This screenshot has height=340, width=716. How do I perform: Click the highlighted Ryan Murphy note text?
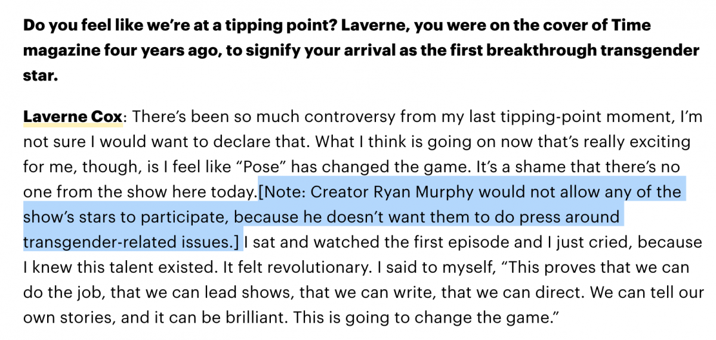pyautogui.click(x=352, y=217)
